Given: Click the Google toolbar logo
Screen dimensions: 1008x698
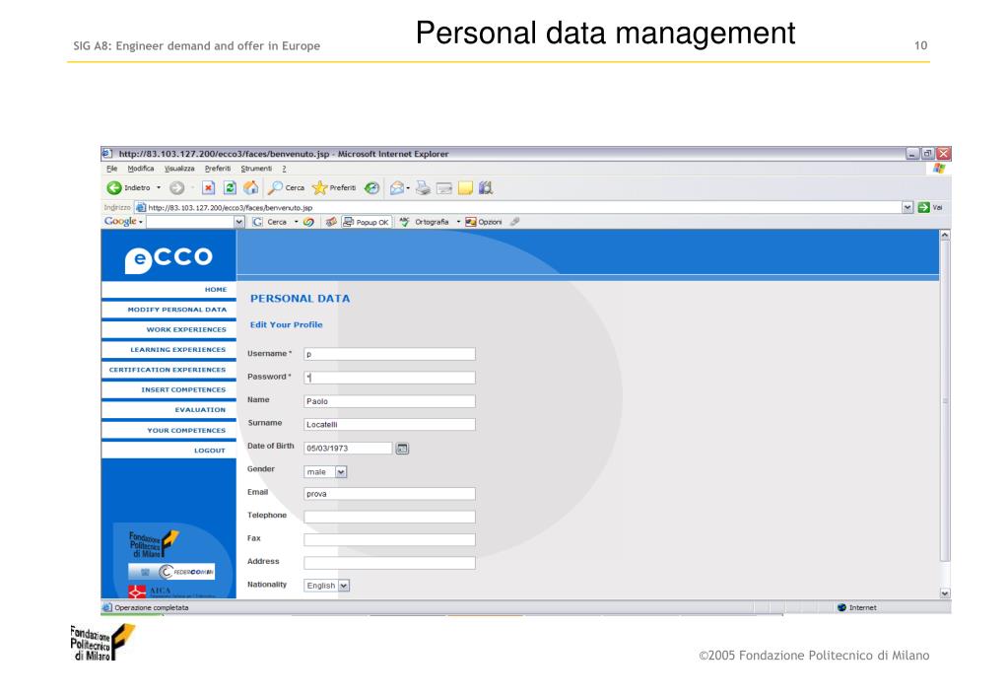Looking at the screenshot, I should 120,221.
